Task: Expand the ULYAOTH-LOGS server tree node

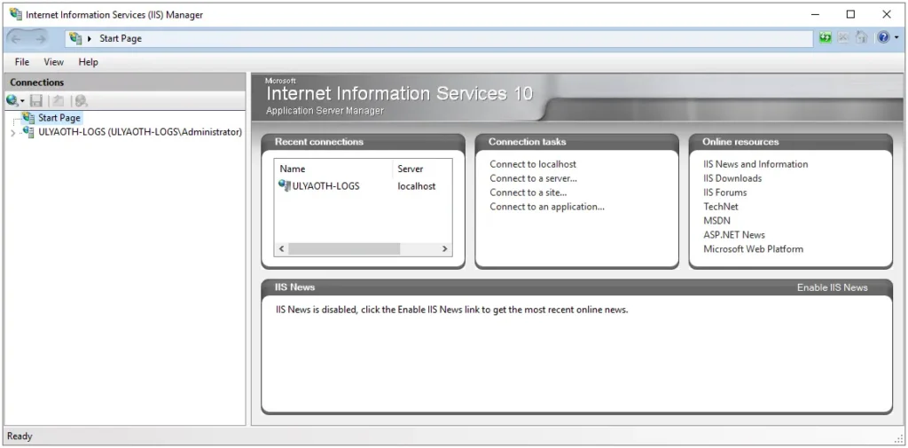Action: pos(12,133)
